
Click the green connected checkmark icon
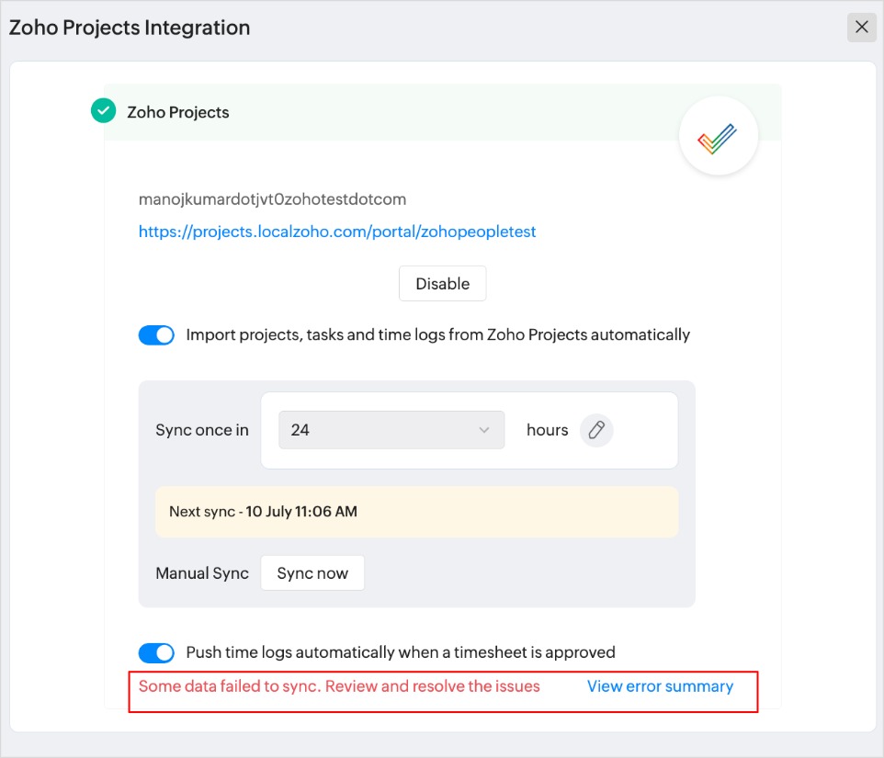coord(103,111)
